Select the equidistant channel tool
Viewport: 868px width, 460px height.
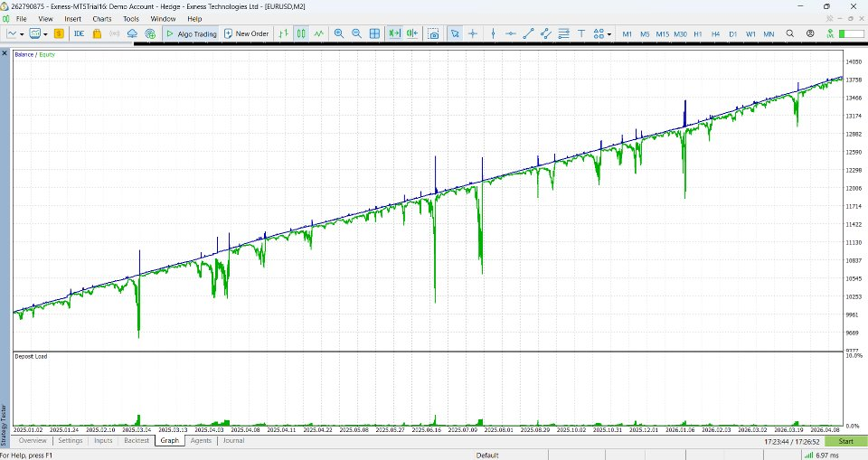(x=546, y=33)
